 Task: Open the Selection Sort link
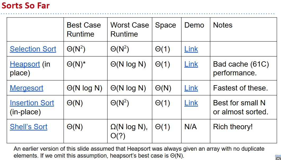coord(33,49)
